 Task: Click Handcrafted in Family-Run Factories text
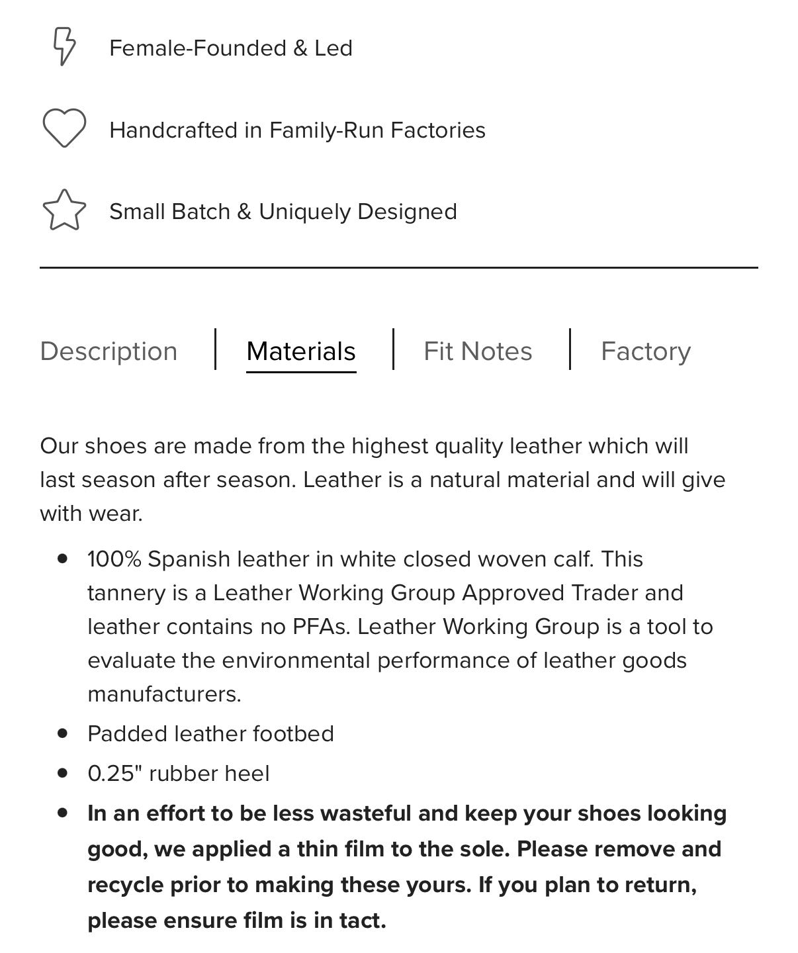click(x=297, y=130)
